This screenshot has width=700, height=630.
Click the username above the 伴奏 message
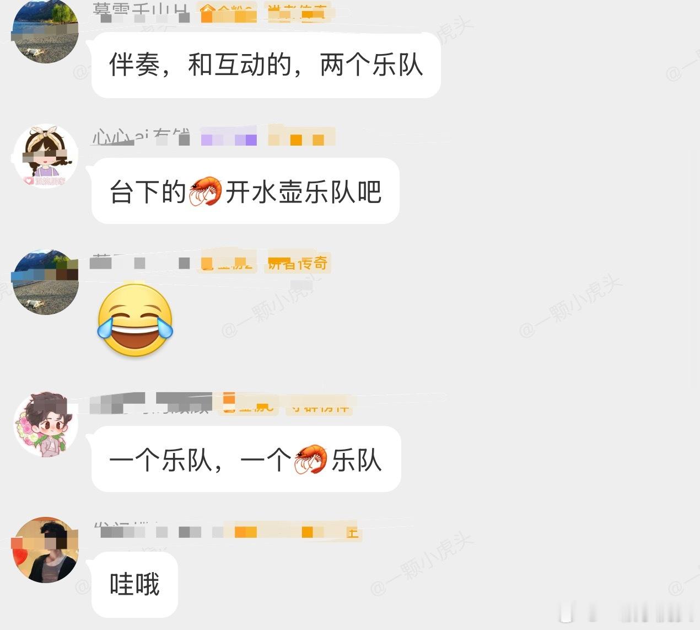pos(141,11)
